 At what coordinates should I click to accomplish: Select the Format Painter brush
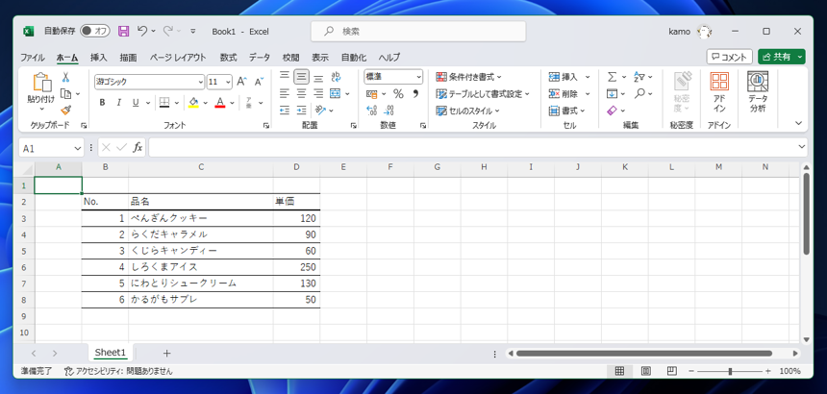[66, 111]
